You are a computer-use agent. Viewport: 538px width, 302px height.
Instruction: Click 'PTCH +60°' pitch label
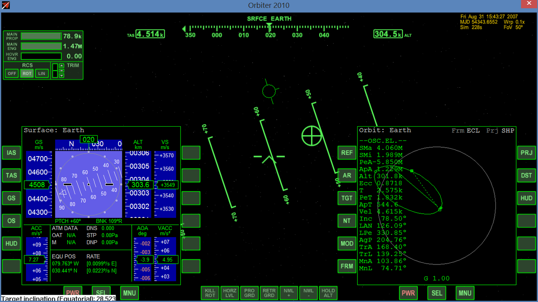(68, 221)
